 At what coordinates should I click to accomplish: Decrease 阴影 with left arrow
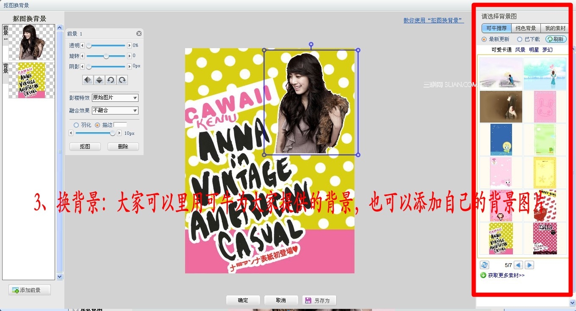pyautogui.click(x=83, y=66)
